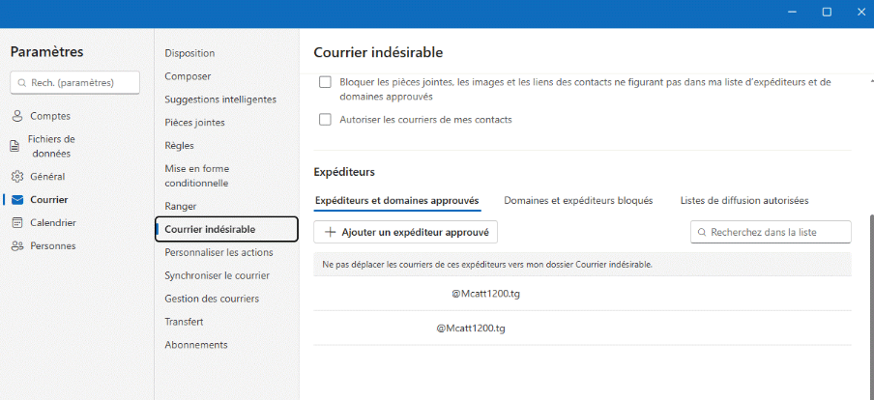Click the magnifier icon in settings search

pyautogui.click(x=22, y=82)
